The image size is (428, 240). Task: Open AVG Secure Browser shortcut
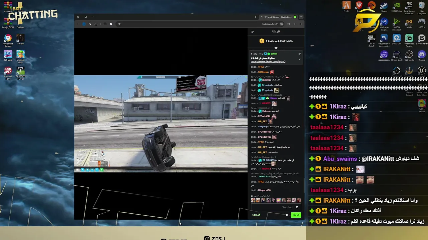point(8,40)
